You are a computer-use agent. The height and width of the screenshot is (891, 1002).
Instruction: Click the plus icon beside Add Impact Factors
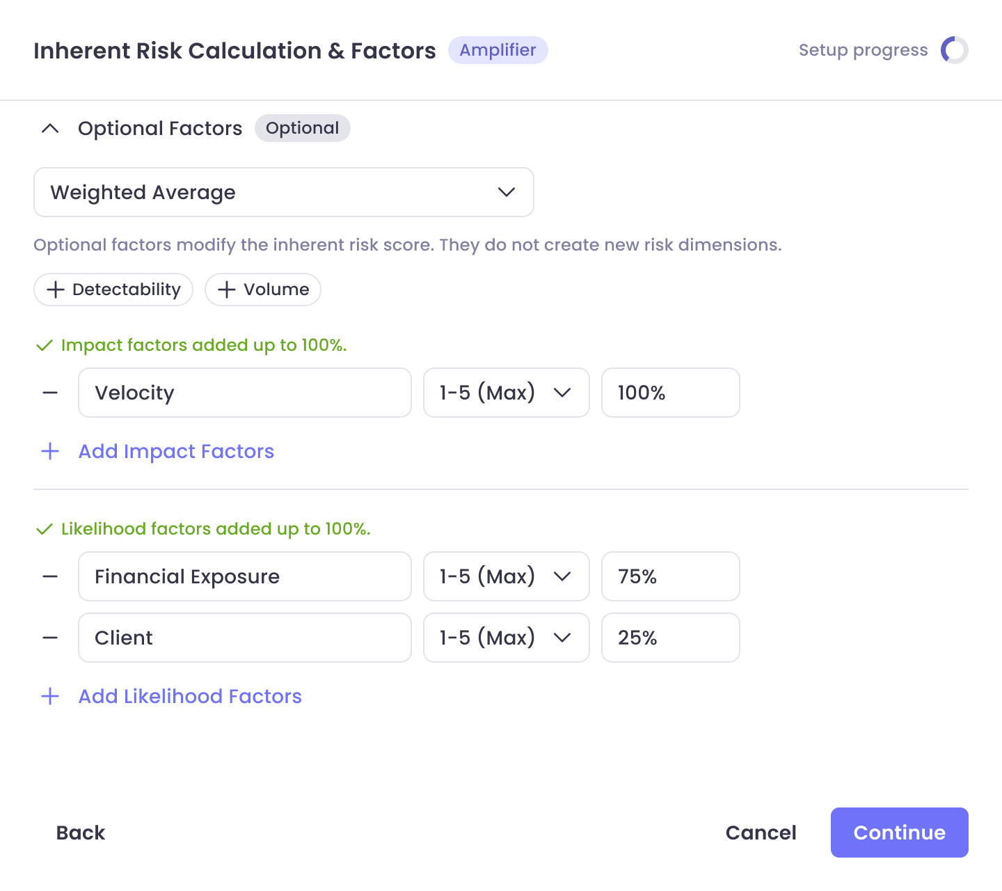50,451
